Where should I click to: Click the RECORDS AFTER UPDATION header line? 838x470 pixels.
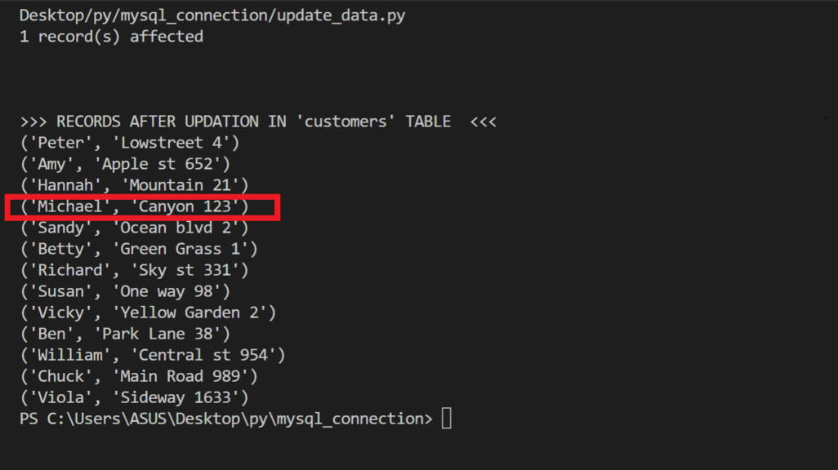(258, 122)
